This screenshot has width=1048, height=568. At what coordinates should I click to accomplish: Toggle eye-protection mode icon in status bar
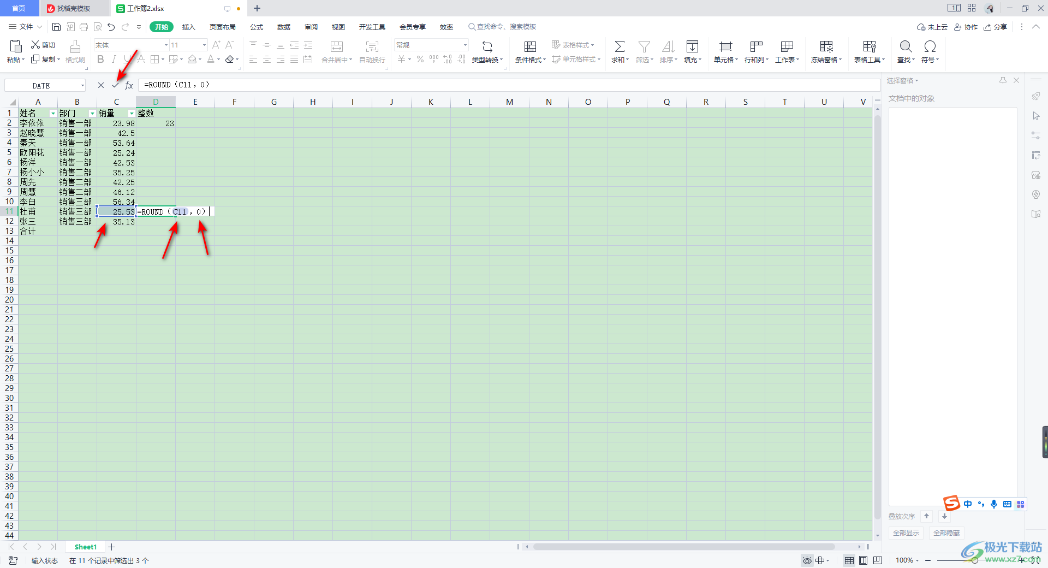807,560
